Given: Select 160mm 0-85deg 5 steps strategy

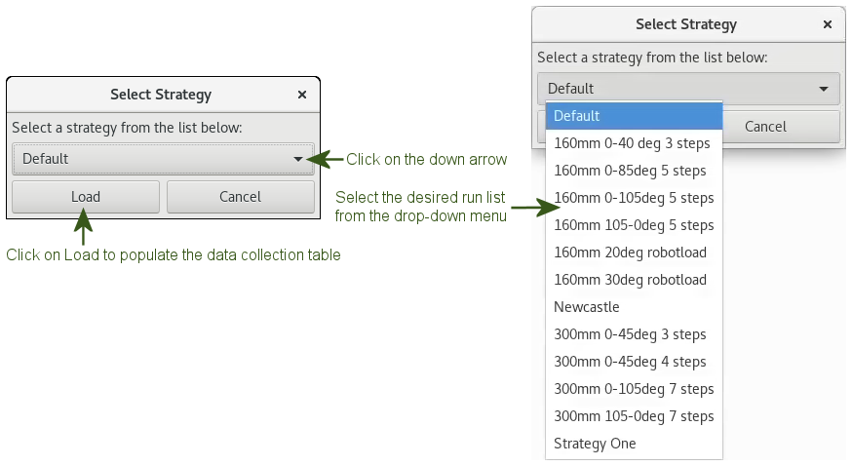Looking at the screenshot, I should coord(634,171).
